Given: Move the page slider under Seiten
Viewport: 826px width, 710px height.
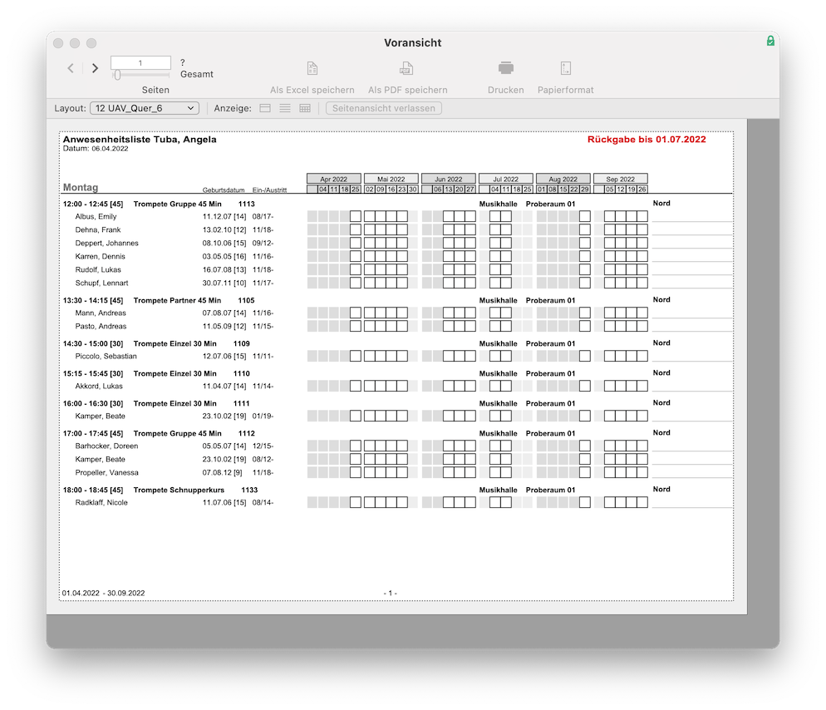Looking at the screenshot, I should (117, 75).
